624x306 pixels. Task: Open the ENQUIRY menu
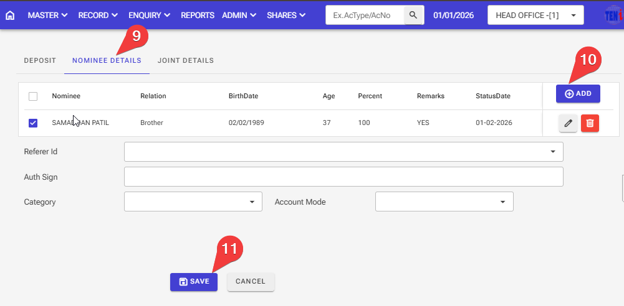click(x=150, y=15)
